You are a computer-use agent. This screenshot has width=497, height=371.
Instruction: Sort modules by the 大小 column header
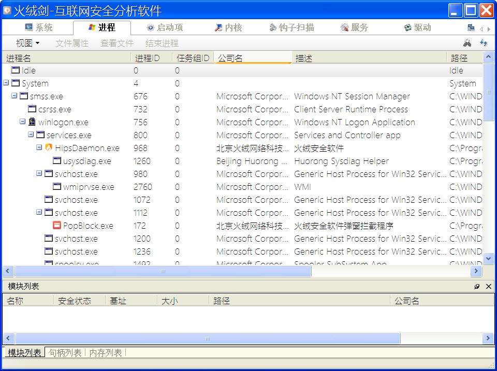coord(183,301)
